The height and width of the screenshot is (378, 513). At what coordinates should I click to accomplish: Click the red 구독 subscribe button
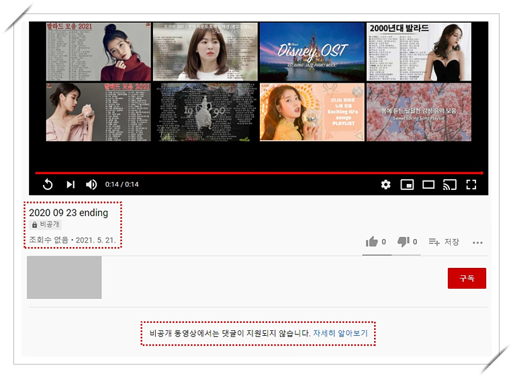[467, 278]
